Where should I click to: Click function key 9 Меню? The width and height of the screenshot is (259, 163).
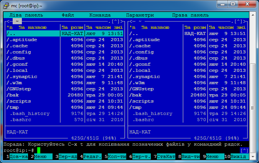pyautogui.click(x=214, y=156)
